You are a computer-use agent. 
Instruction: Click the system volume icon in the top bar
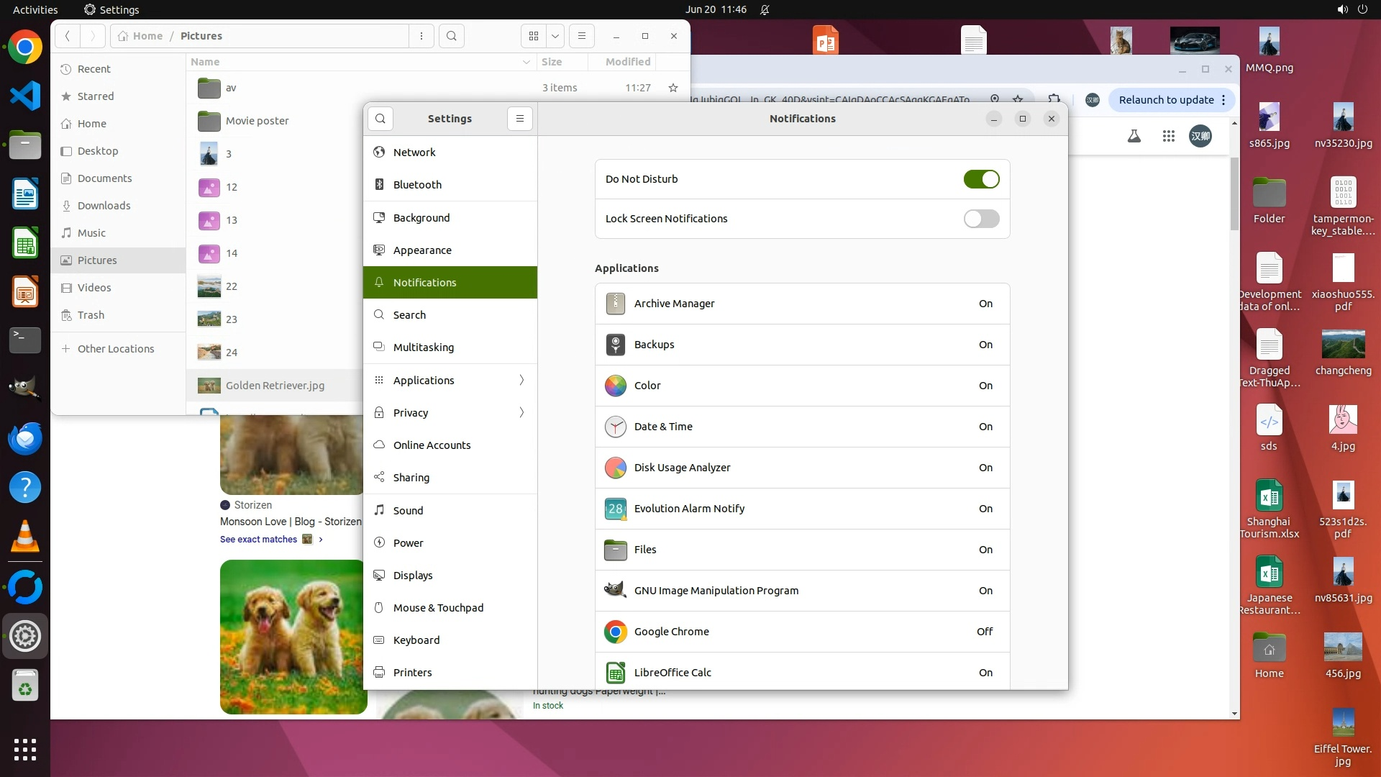1342,9
